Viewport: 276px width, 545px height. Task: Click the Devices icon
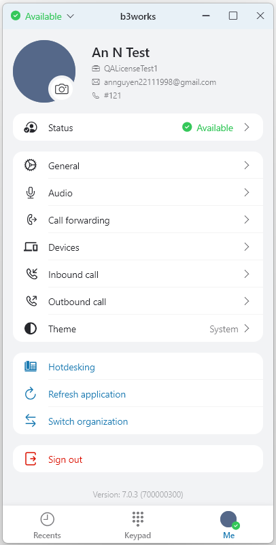click(x=31, y=247)
